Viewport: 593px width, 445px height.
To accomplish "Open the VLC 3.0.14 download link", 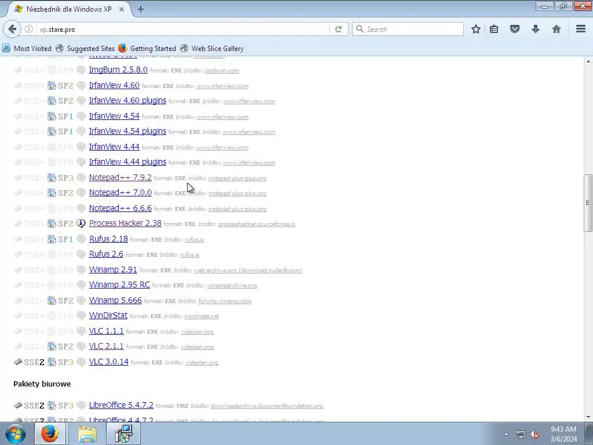I will [108, 362].
